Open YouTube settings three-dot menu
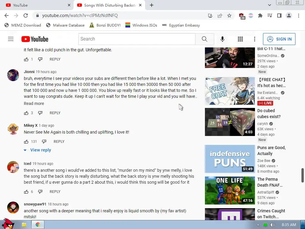This screenshot has height=229, width=305. click(x=254, y=39)
